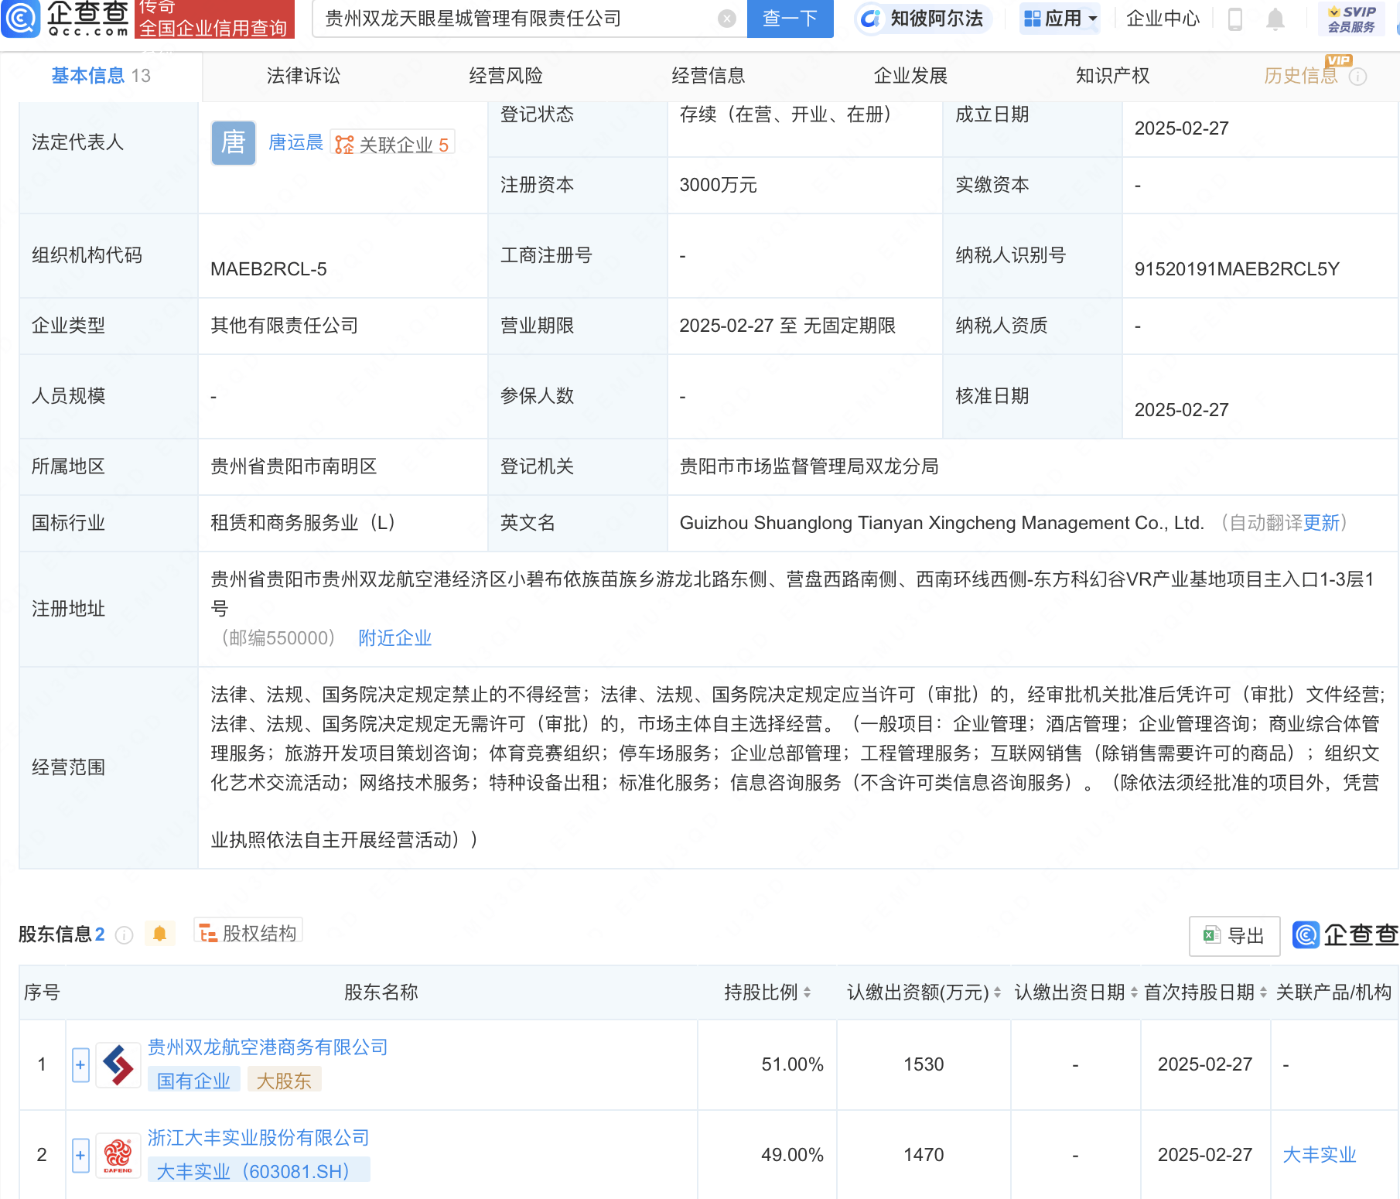
Task: Switch to the 经营风险 tab
Action: coord(506,76)
